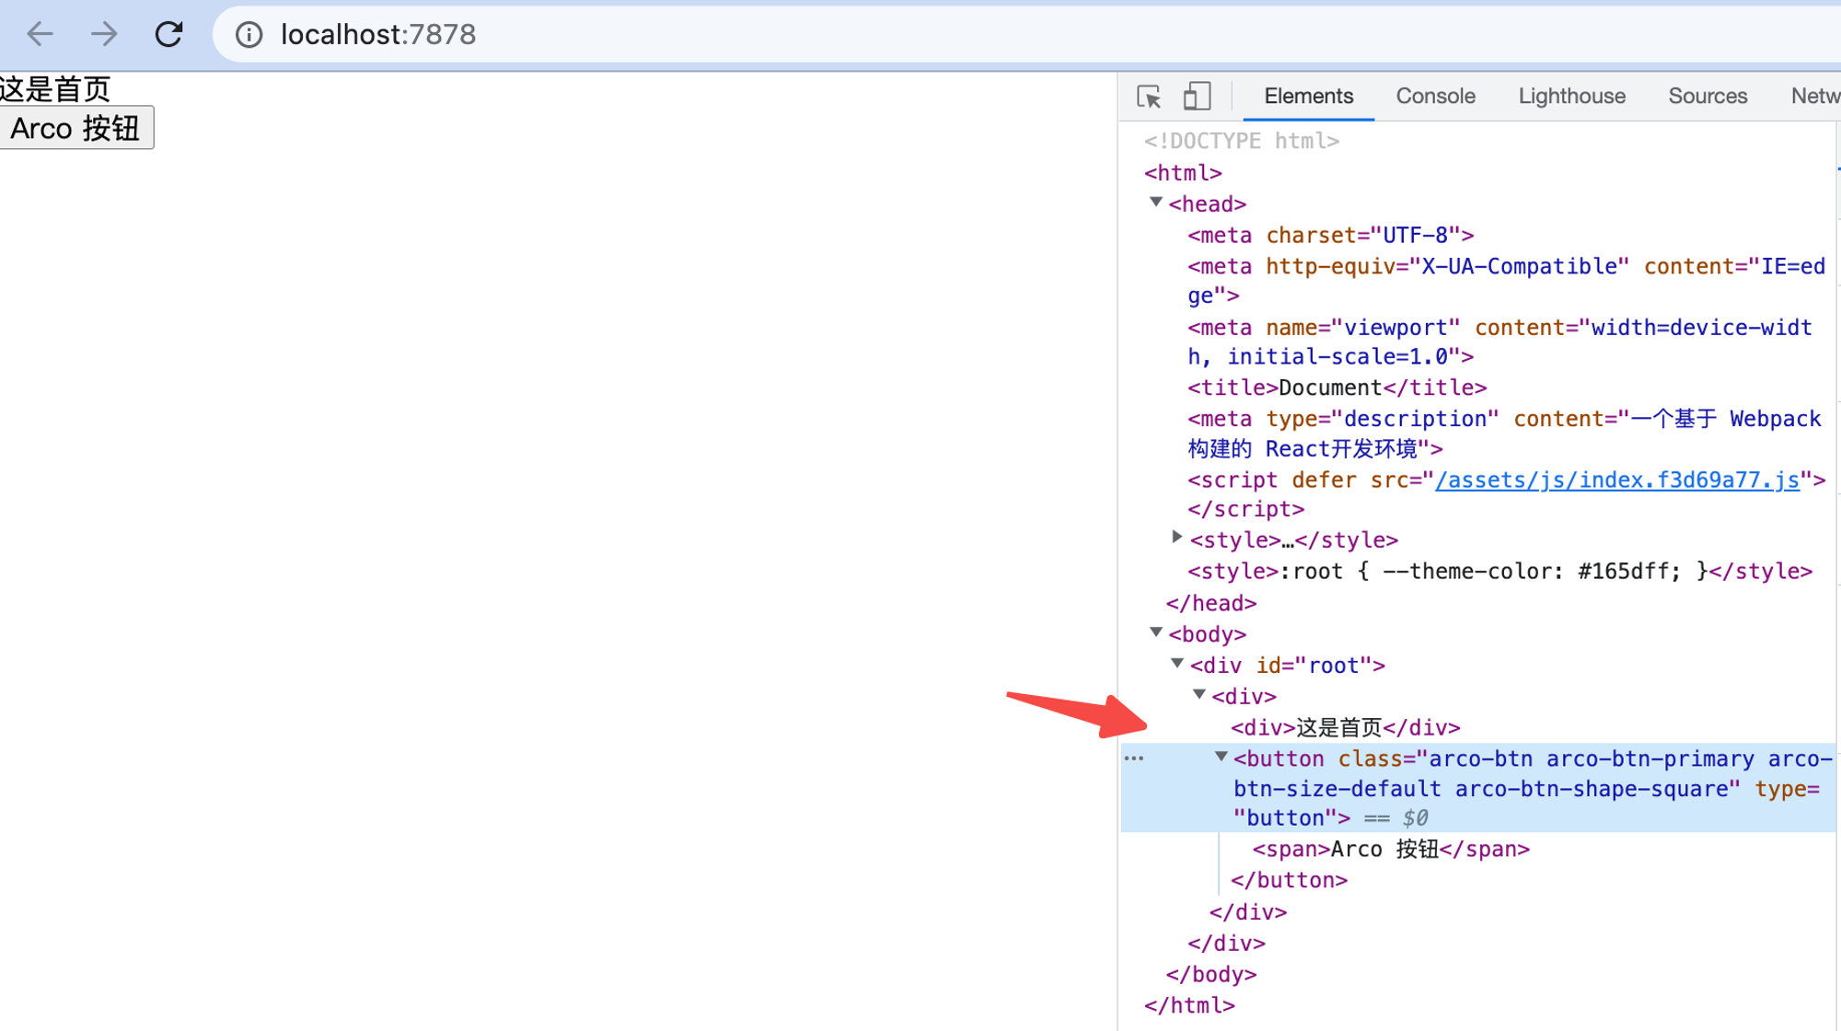The width and height of the screenshot is (1841, 1031).
Task: Select the meta charset="UTF-8" line
Action: pyautogui.click(x=1330, y=235)
